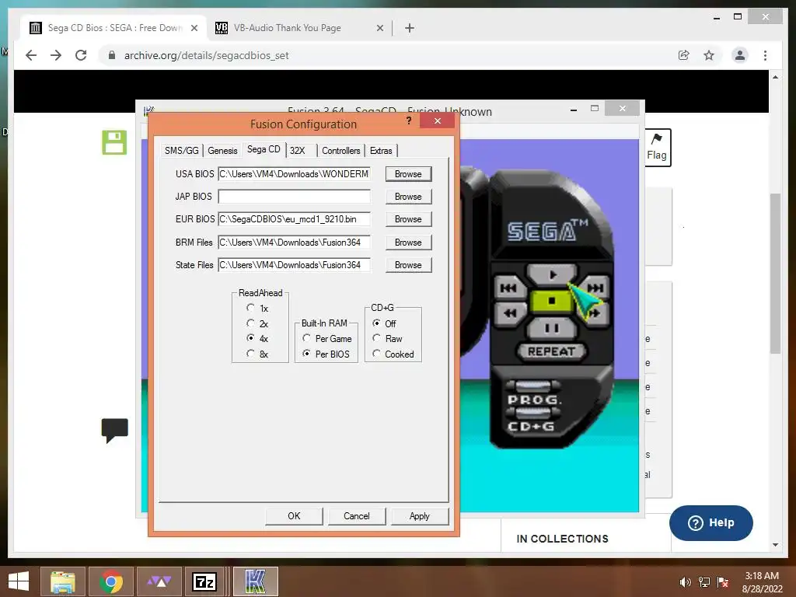Click the USA BIOS path field
This screenshot has width=796, height=597.
tap(294, 174)
